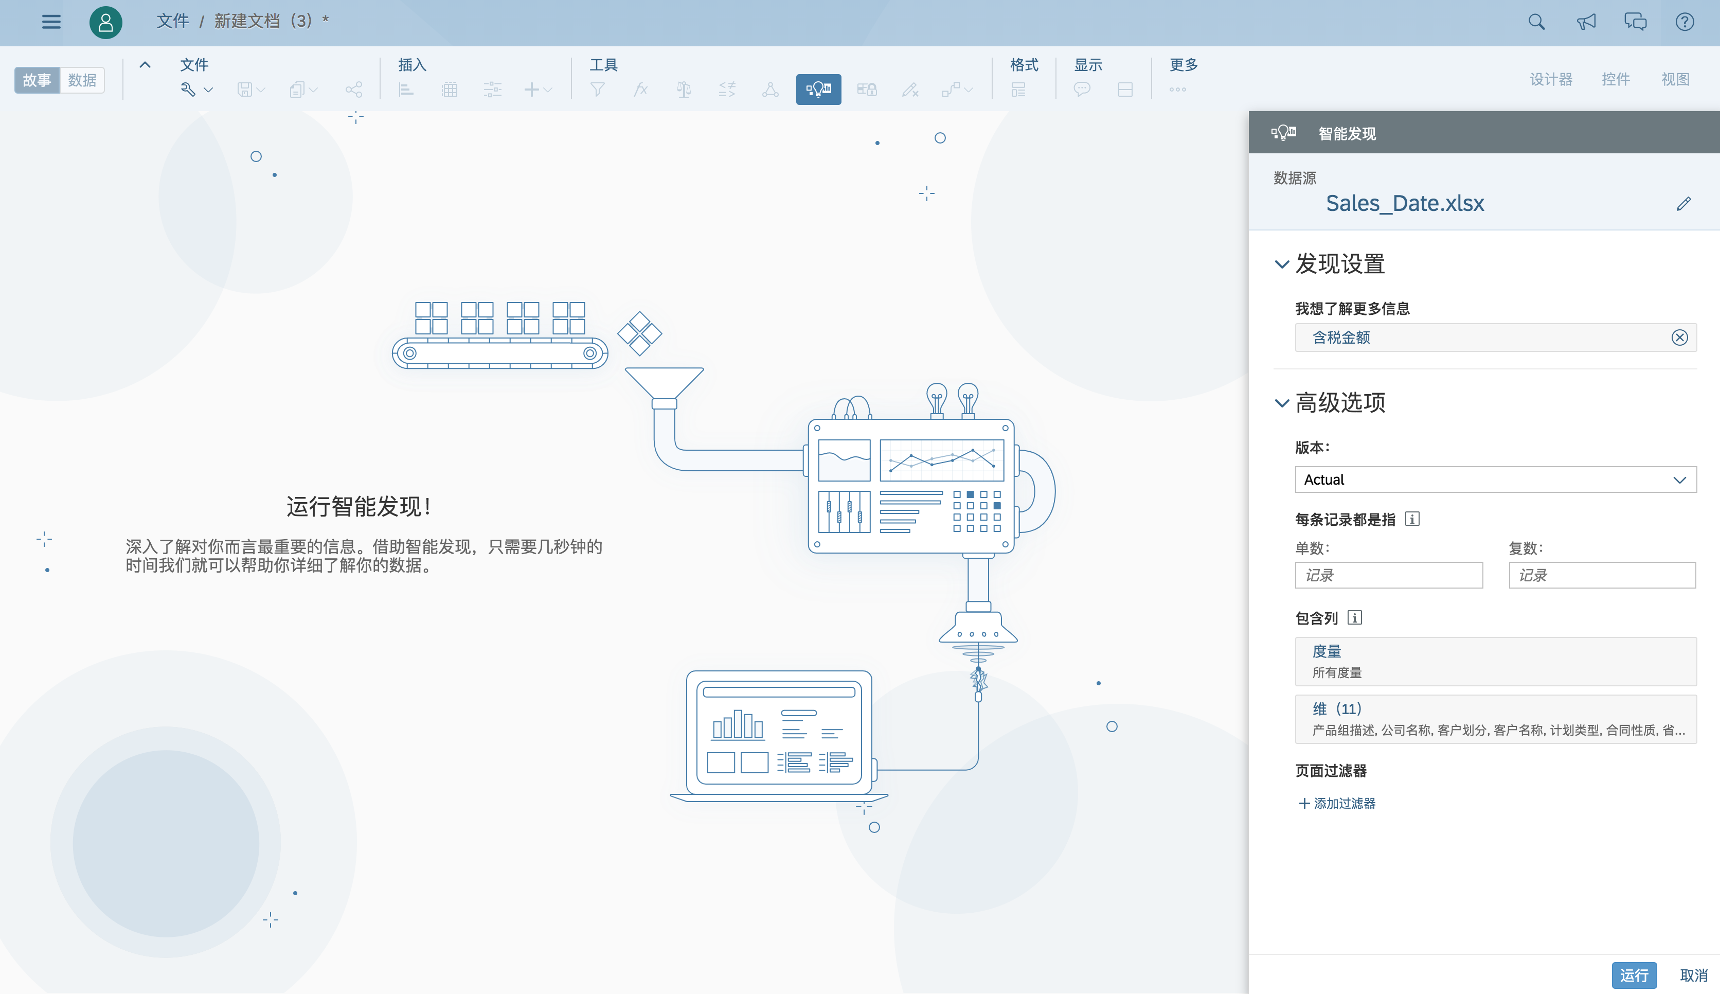
Task: Open the connector shapes dropdown arrow
Action: [x=969, y=90]
